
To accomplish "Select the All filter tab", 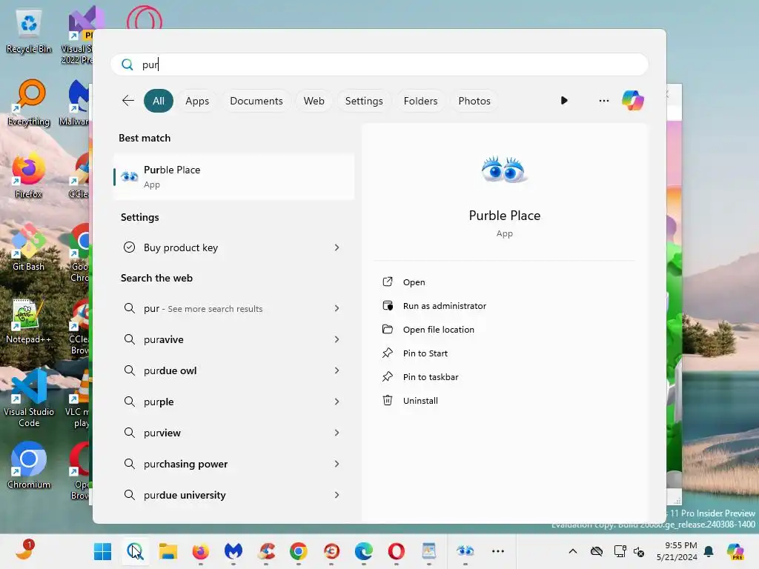I will coord(159,101).
